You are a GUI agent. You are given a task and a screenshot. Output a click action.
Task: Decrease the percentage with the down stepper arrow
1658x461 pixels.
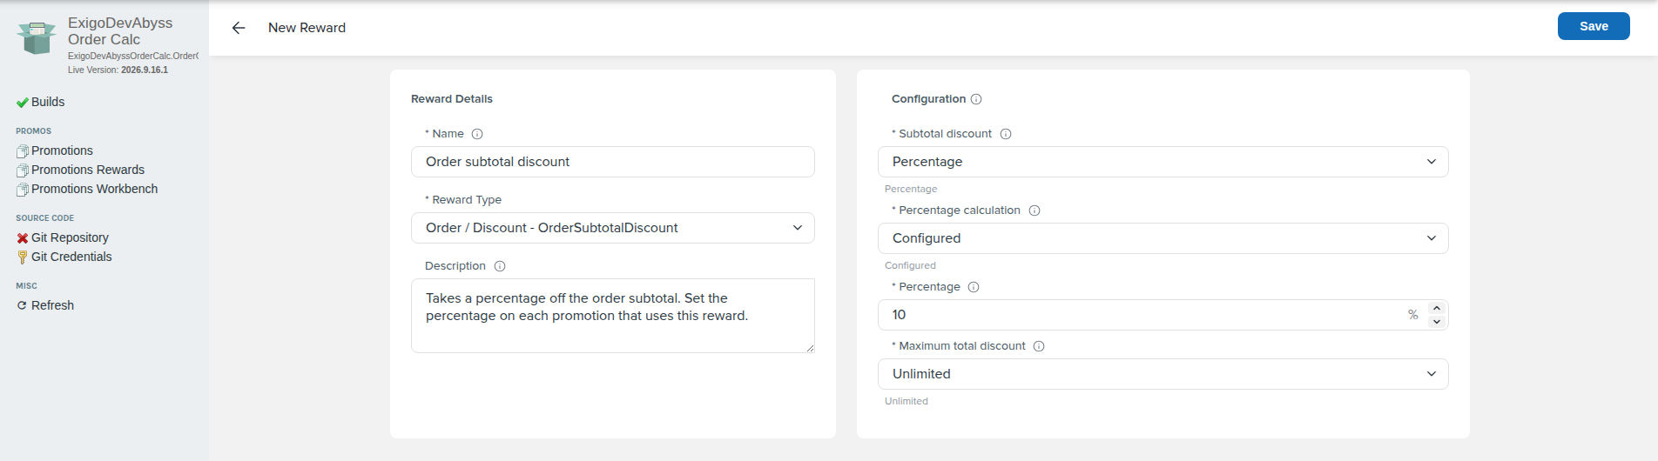coord(1437,322)
